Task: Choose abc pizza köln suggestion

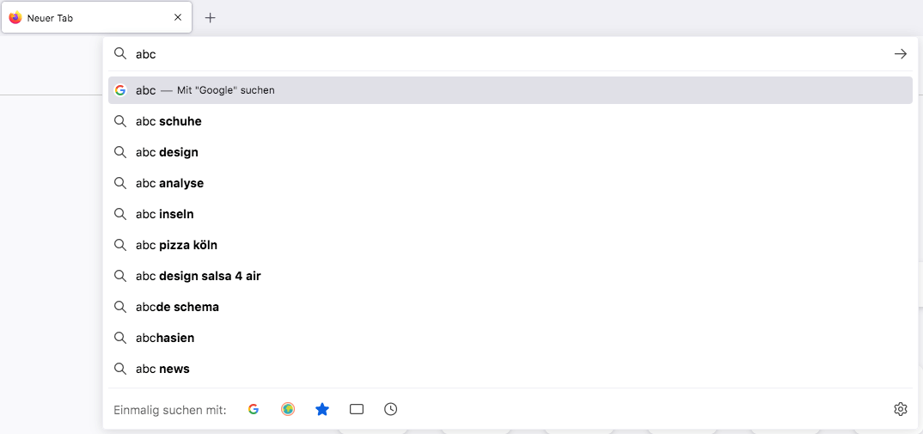Action: click(510, 245)
